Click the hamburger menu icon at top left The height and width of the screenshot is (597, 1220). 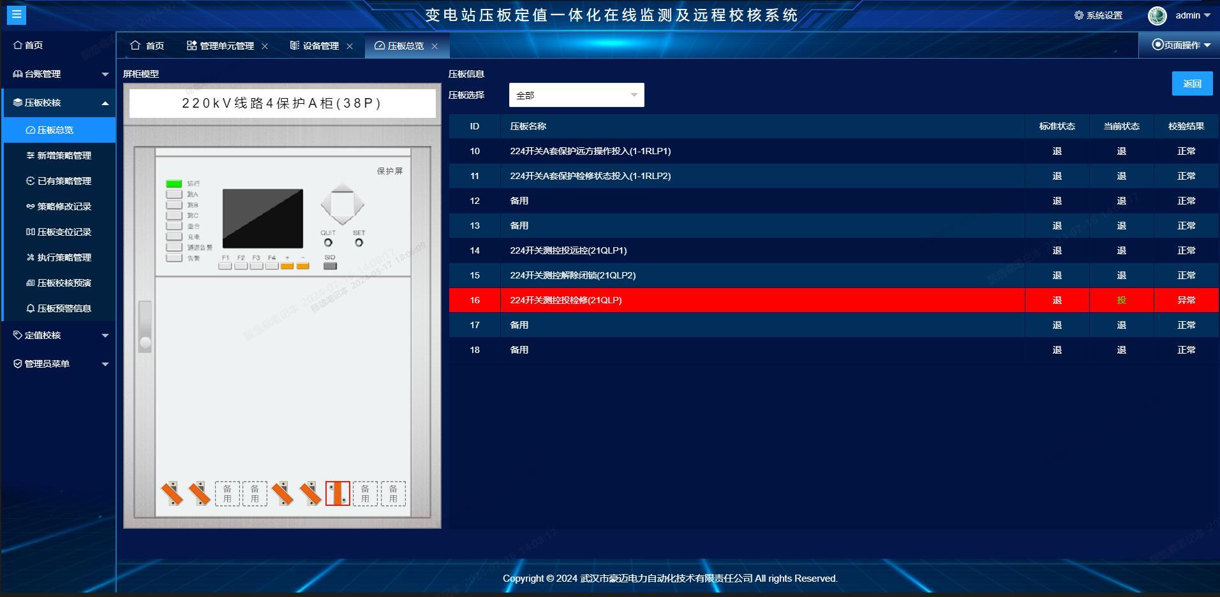pyautogui.click(x=17, y=15)
